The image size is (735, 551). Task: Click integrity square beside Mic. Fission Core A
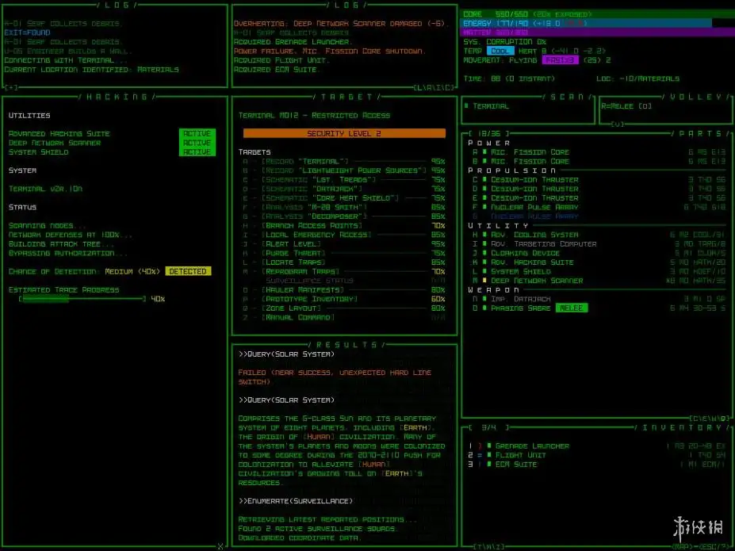pyautogui.click(x=484, y=152)
